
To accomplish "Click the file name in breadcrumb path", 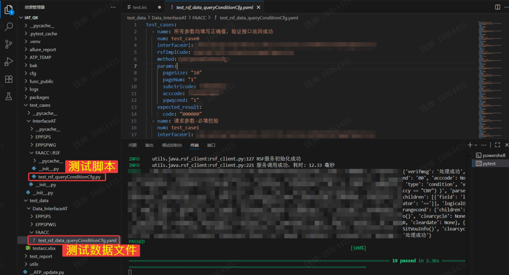I will tap(259, 18).
